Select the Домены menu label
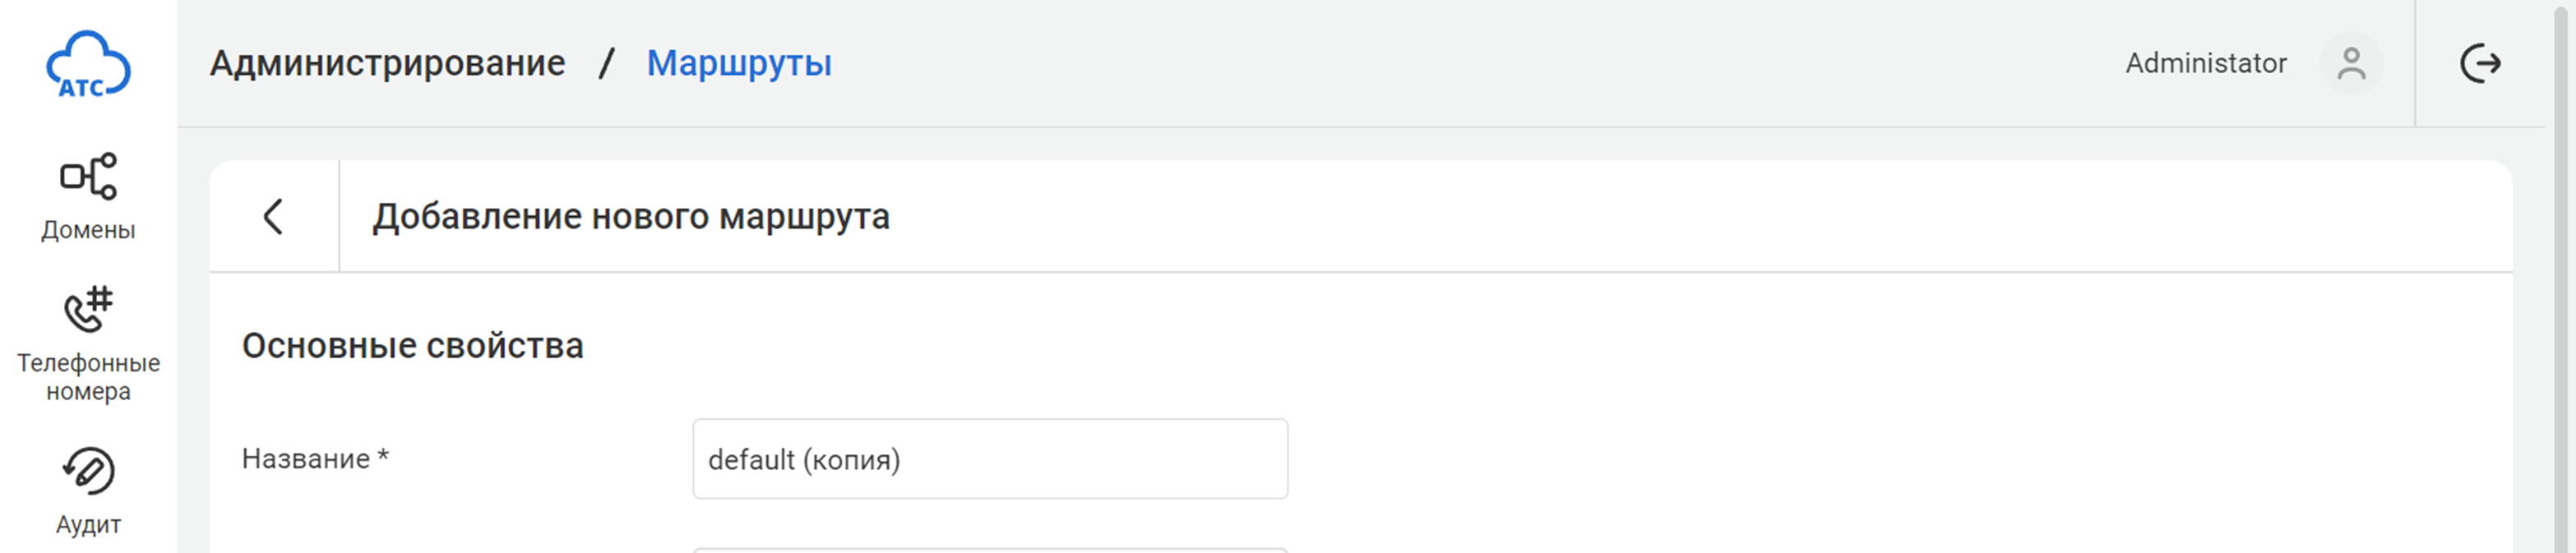The width and height of the screenshot is (2576, 553). point(88,230)
